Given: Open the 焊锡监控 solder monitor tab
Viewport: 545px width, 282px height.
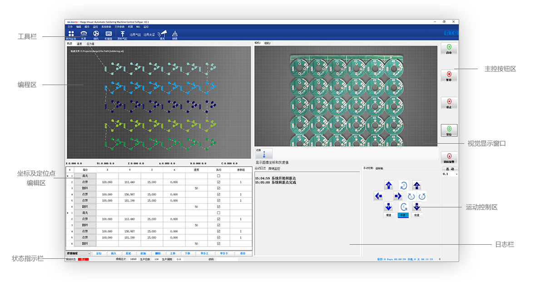Looking at the screenshot, I should [273, 168].
